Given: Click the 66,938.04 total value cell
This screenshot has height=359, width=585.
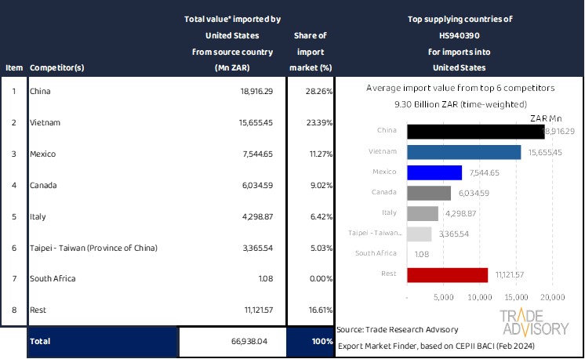Looking at the screenshot, I should [232, 342].
